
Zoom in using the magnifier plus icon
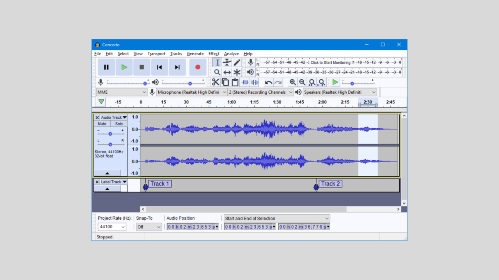(x=292, y=82)
